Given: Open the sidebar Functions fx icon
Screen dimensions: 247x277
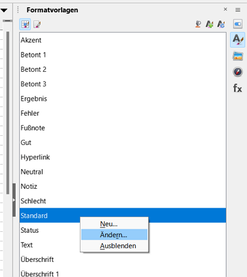Looking at the screenshot, I should tap(238, 88).
